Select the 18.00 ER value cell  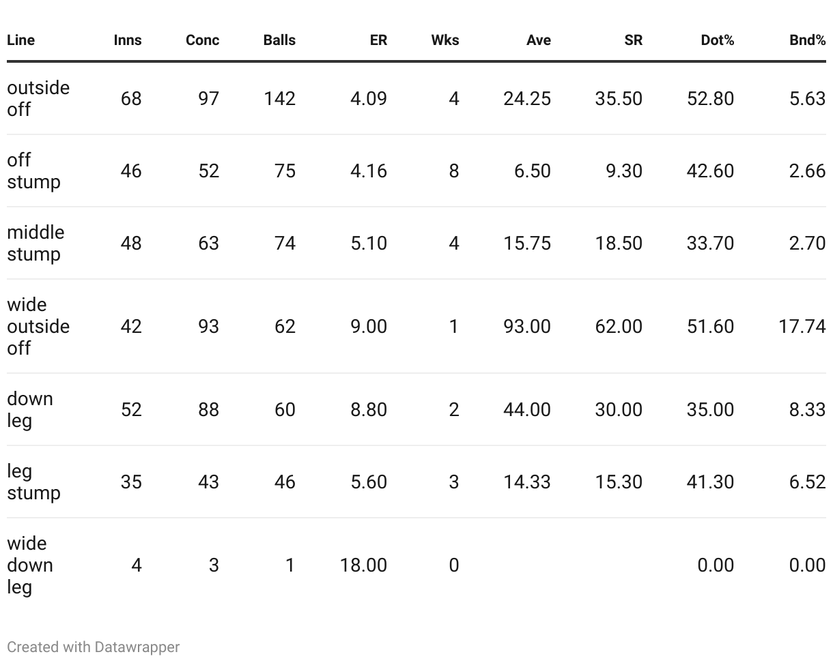pos(363,565)
